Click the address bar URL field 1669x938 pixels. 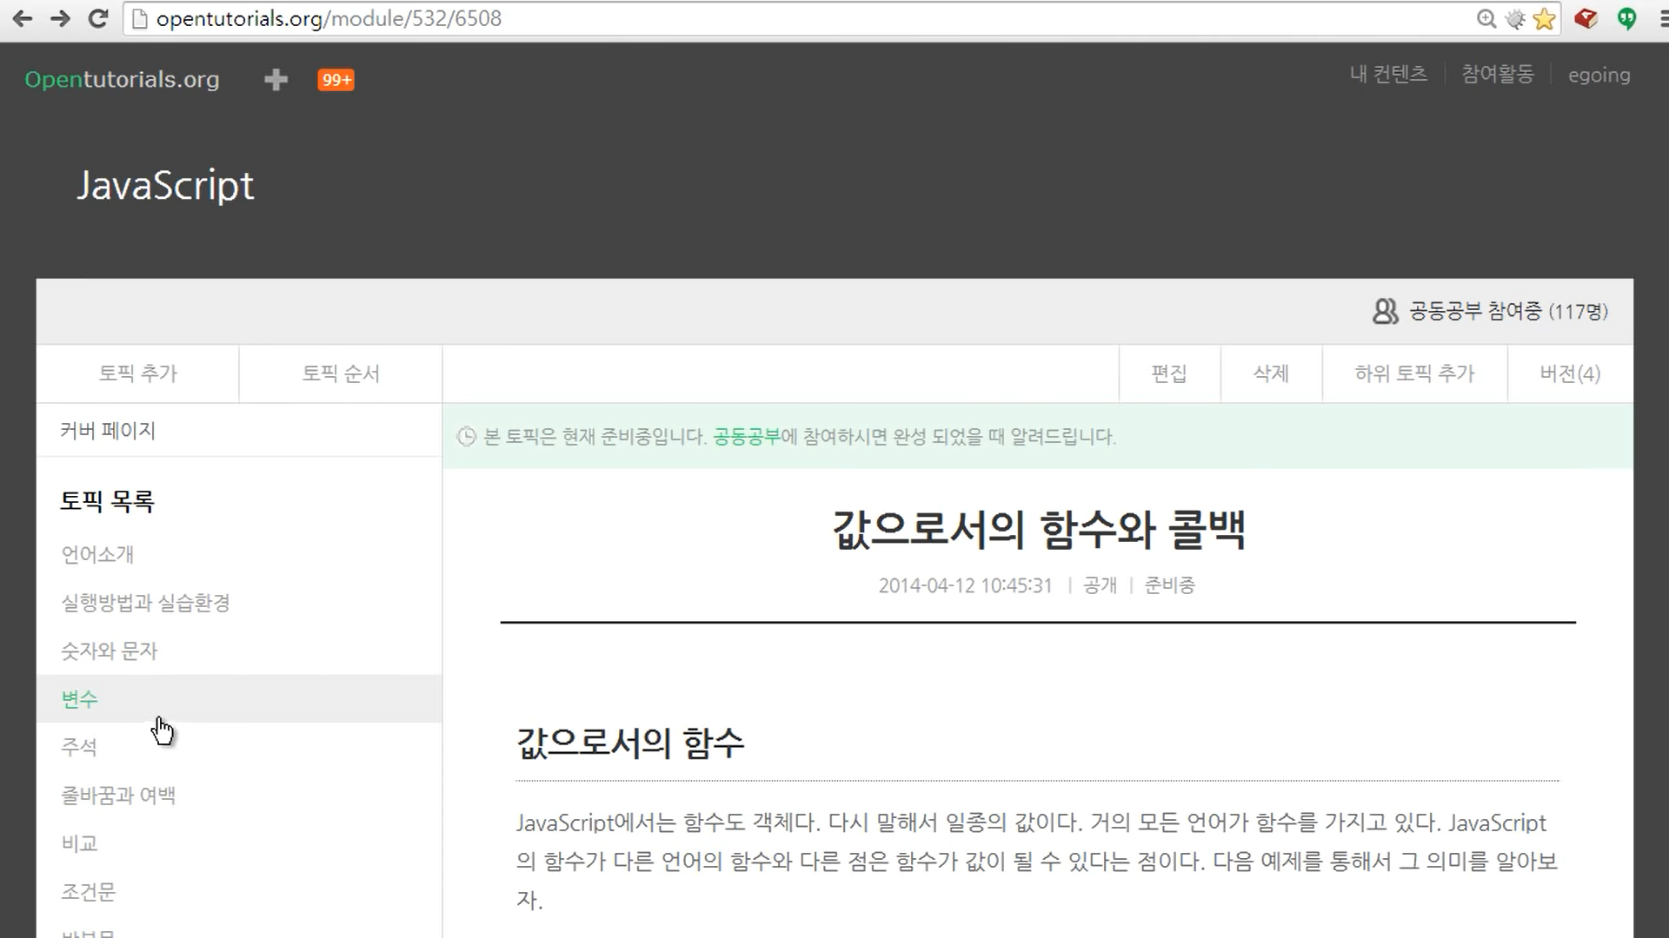[x=782, y=19]
